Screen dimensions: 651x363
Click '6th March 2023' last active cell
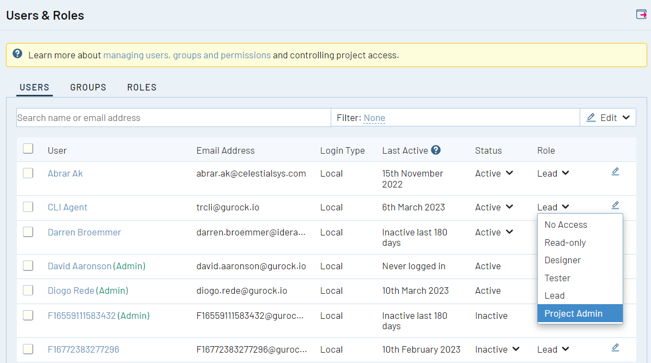click(413, 207)
